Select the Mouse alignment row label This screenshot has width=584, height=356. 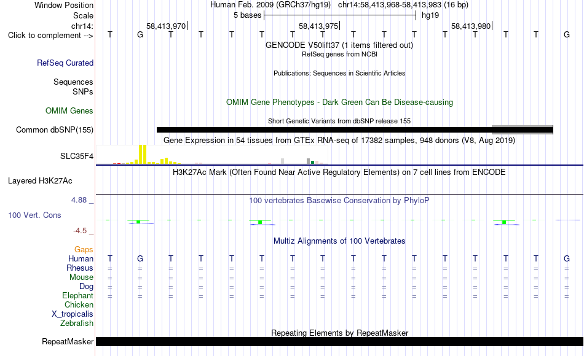[81, 277]
